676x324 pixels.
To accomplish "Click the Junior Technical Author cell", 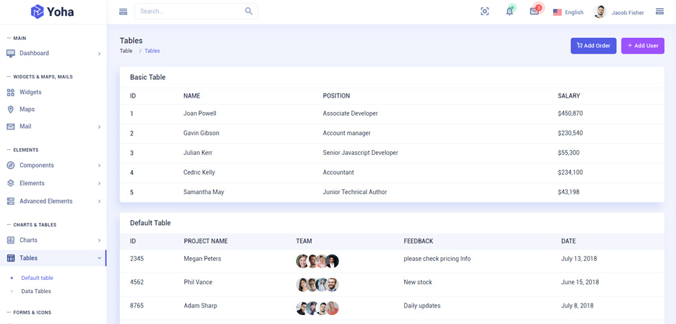I will (x=355, y=192).
